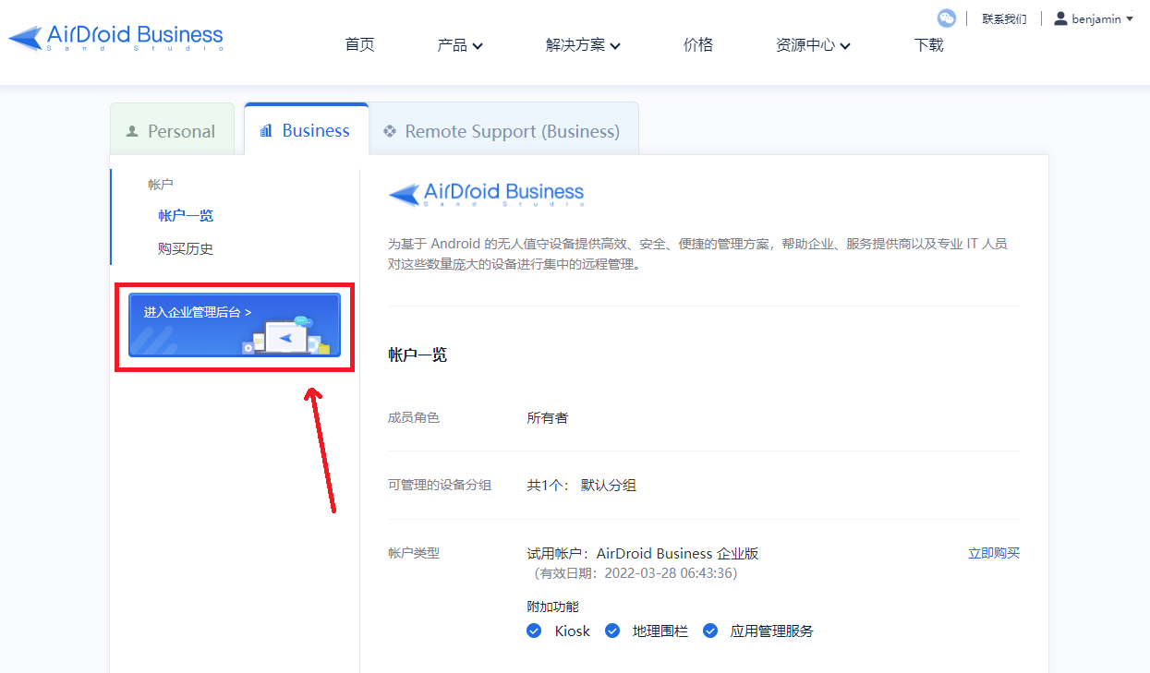Click the 帐户一览 section heading

(418, 355)
